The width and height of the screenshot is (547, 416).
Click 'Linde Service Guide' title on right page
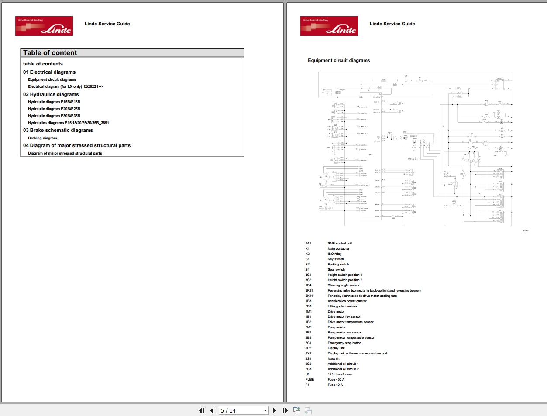[x=392, y=24]
